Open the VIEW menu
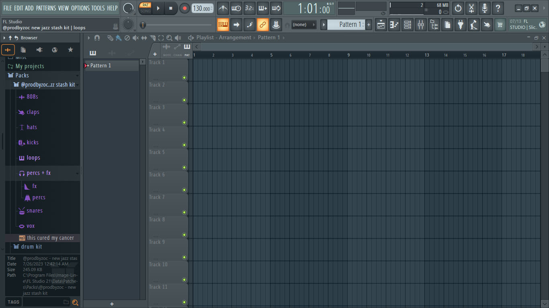Image resolution: width=549 pixels, height=308 pixels. pyautogui.click(x=64, y=8)
